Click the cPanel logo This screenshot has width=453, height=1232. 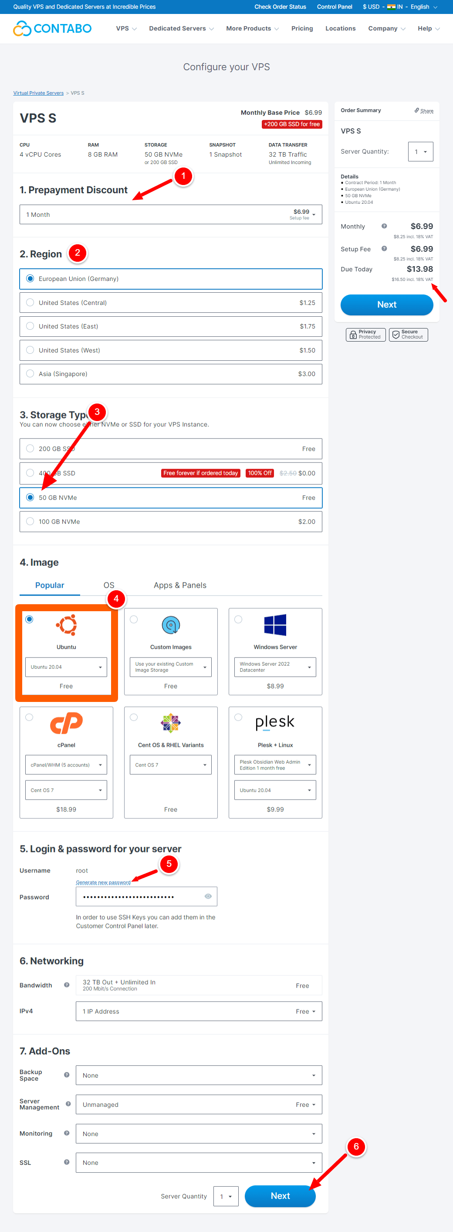click(x=66, y=722)
